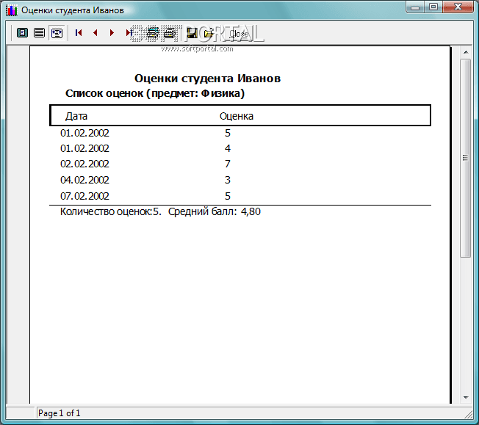Screen dimensions: 479x425
Task: Click the resize grip in status bar
Action: [x=468, y=414]
